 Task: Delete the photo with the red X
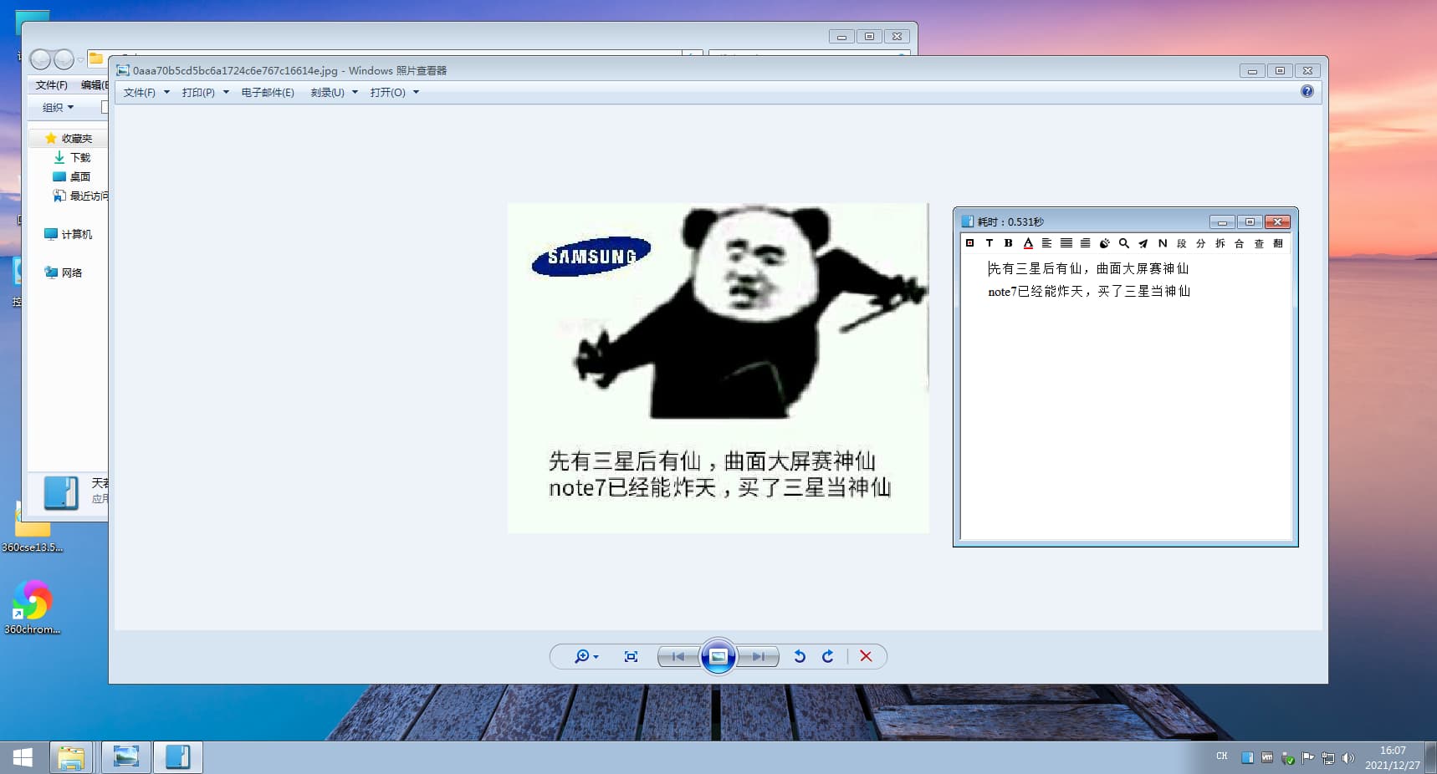(866, 657)
